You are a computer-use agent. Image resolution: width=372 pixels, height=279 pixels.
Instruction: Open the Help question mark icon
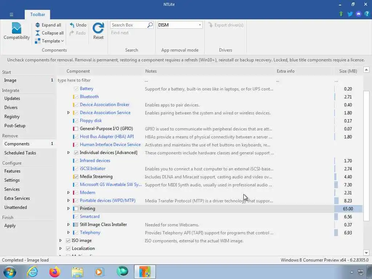click(367, 14)
